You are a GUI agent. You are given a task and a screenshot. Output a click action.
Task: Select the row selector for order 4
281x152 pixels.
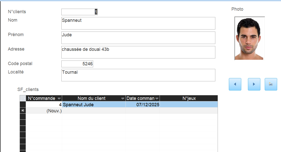[23, 104]
